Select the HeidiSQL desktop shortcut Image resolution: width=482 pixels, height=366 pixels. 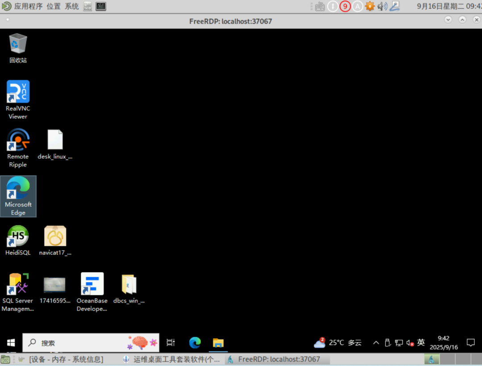18,240
